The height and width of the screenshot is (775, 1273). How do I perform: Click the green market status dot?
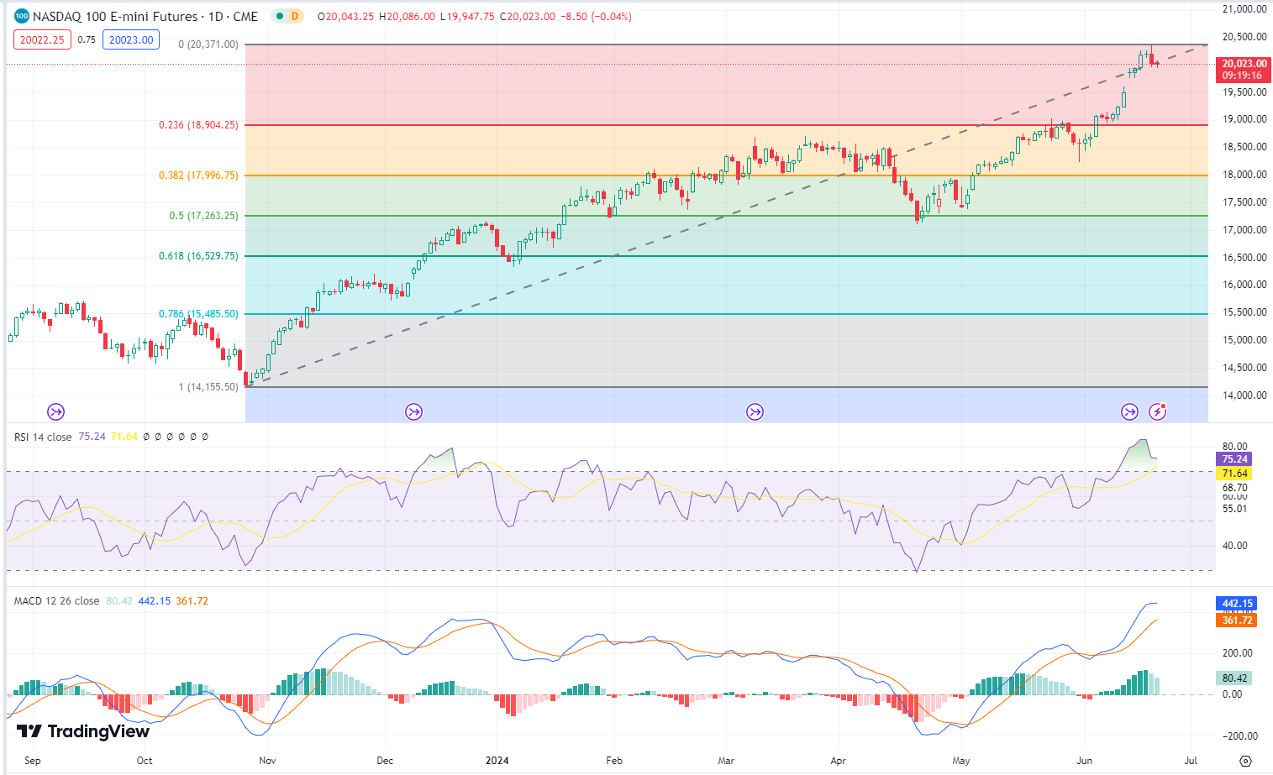tap(278, 16)
